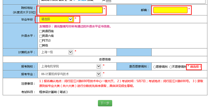
Task: Open the 计算机水平 上海一级 dropdown
Action: pyautogui.click(x=57, y=52)
